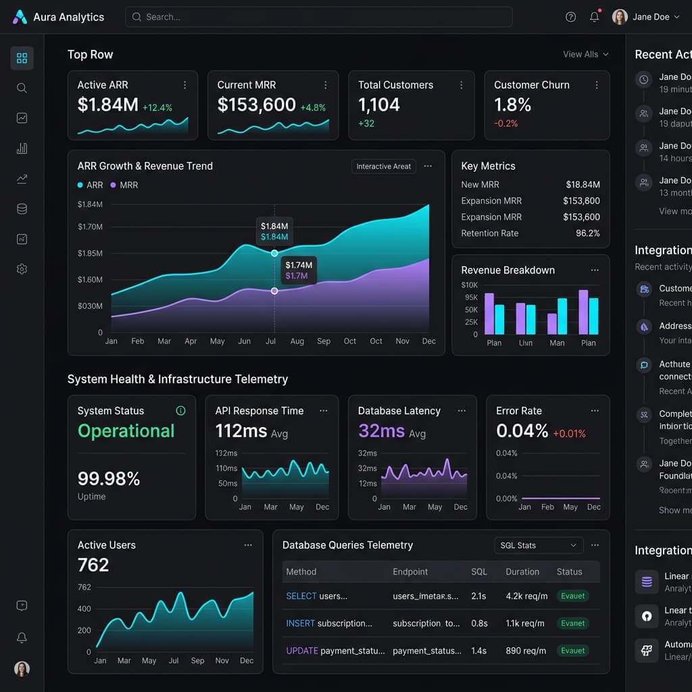This screenshot has width=692, height=692.
Task: Open Database Queries Telemetry more options
Action: [x=595, y=545]
